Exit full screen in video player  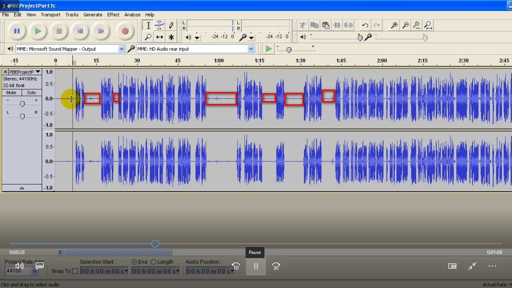472,266
